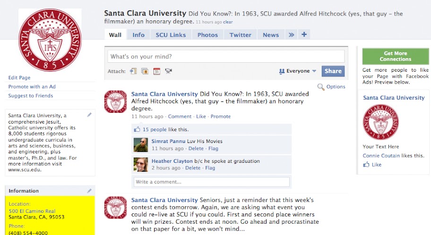
Task: Delete Heather Clayton's comment
Action: tap(193, 168)
